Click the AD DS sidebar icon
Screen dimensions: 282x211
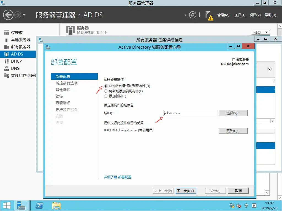tap(7, 54)
